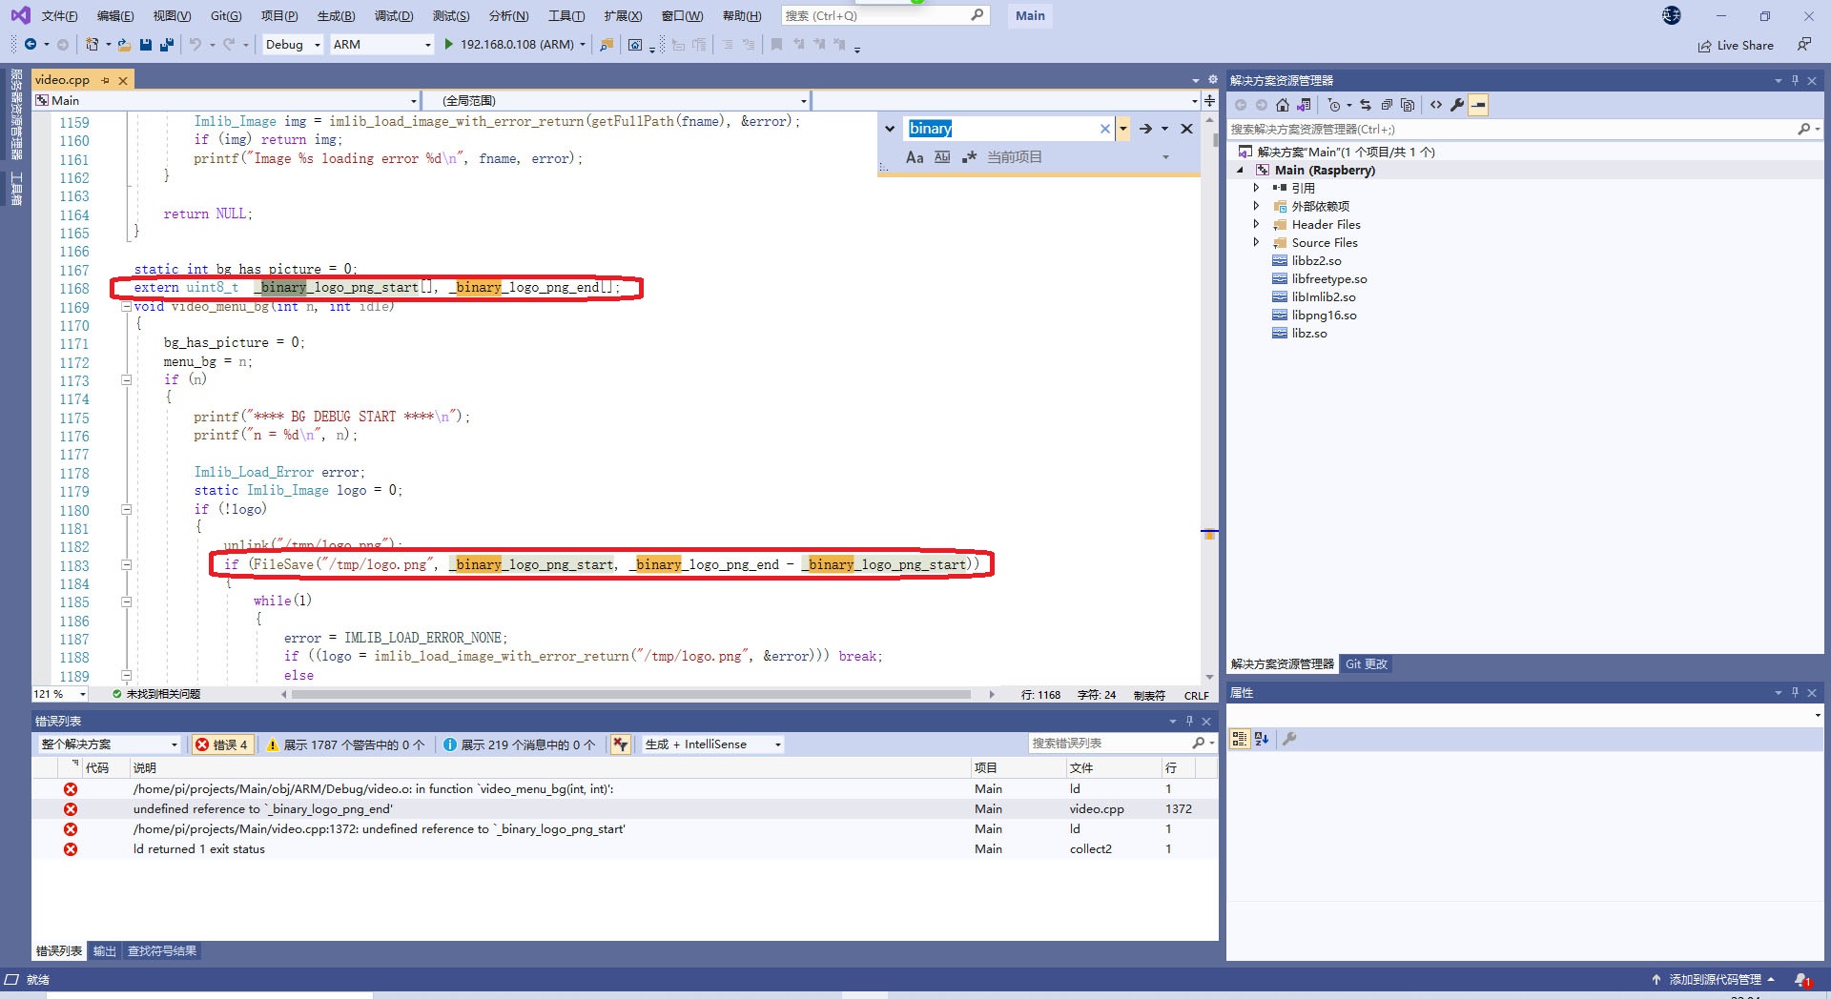1831x999 pixels.
Task: Click the bookmark toggle icon in toolbar
Action: pos(776,44)
